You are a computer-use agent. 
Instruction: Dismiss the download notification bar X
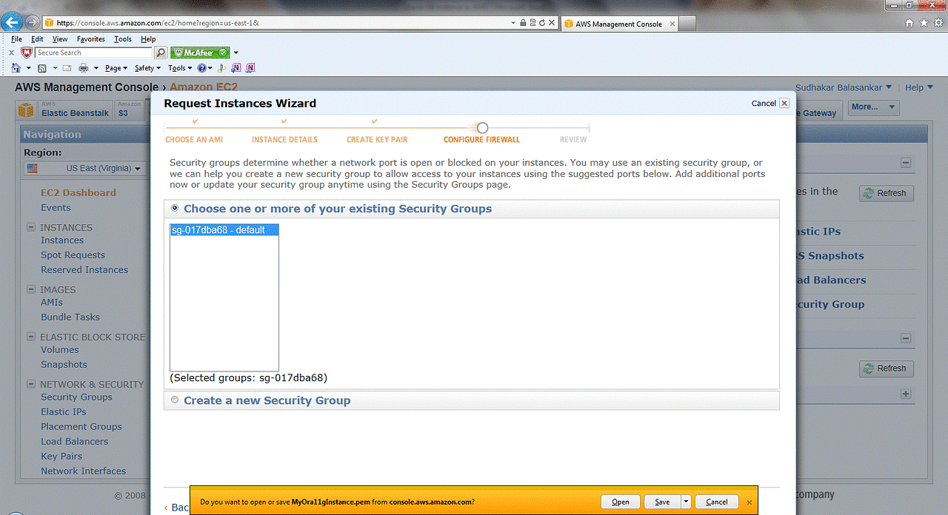coord(750,502)
